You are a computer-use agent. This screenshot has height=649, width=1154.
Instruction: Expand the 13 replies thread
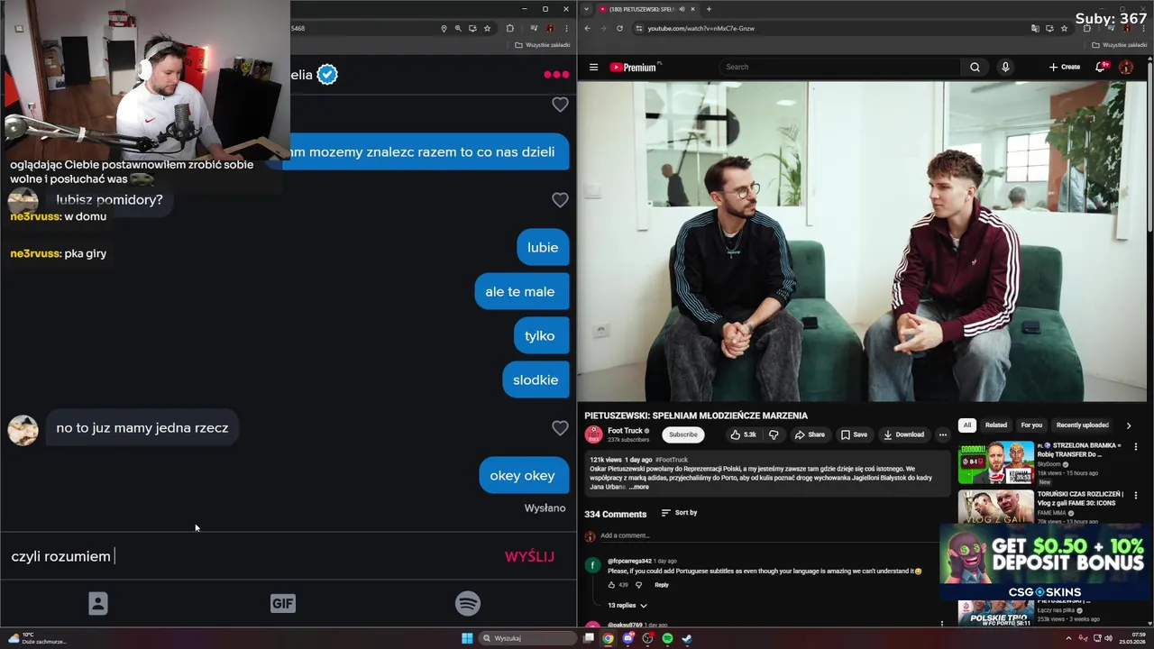(627, 605)
